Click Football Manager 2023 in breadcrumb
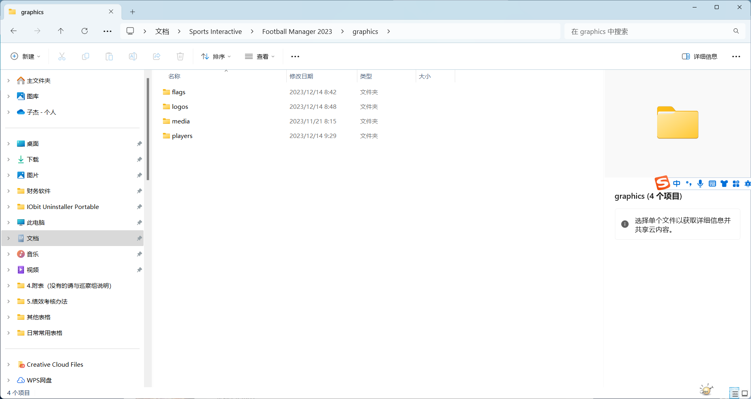Screen dimensions: 751x399 coord(297,32)
